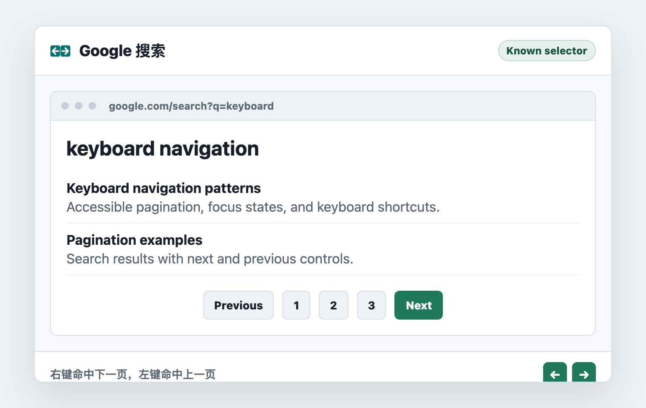Go to page 3
The width and height of the screenshot is (646, 408).
pos(371,305)
